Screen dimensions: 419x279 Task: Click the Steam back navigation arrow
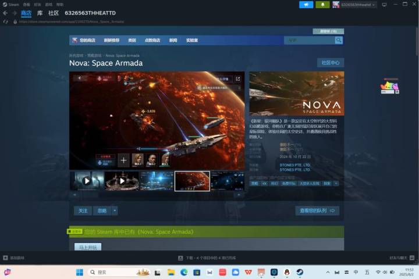[x=5, y=13]
